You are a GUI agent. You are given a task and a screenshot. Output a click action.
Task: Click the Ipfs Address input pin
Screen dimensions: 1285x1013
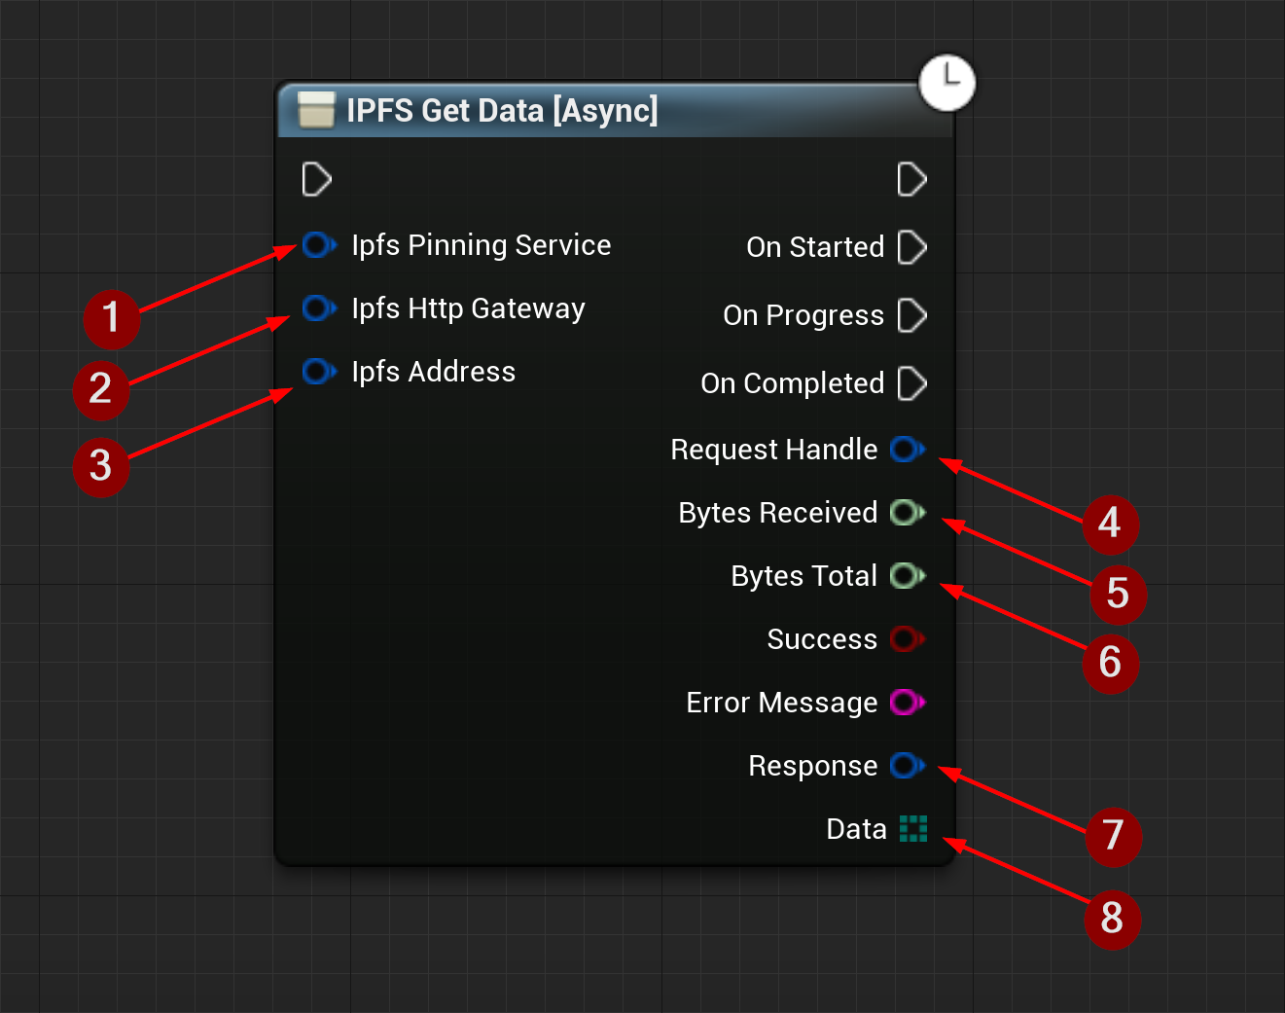pyautogui.click(x=319, y=371)
